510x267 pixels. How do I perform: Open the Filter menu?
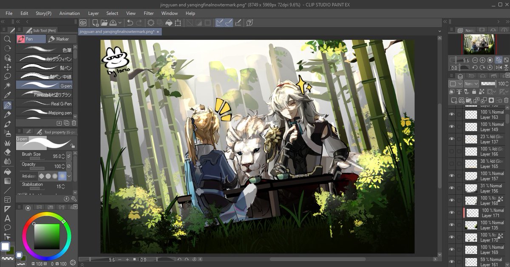click(149, 13)
